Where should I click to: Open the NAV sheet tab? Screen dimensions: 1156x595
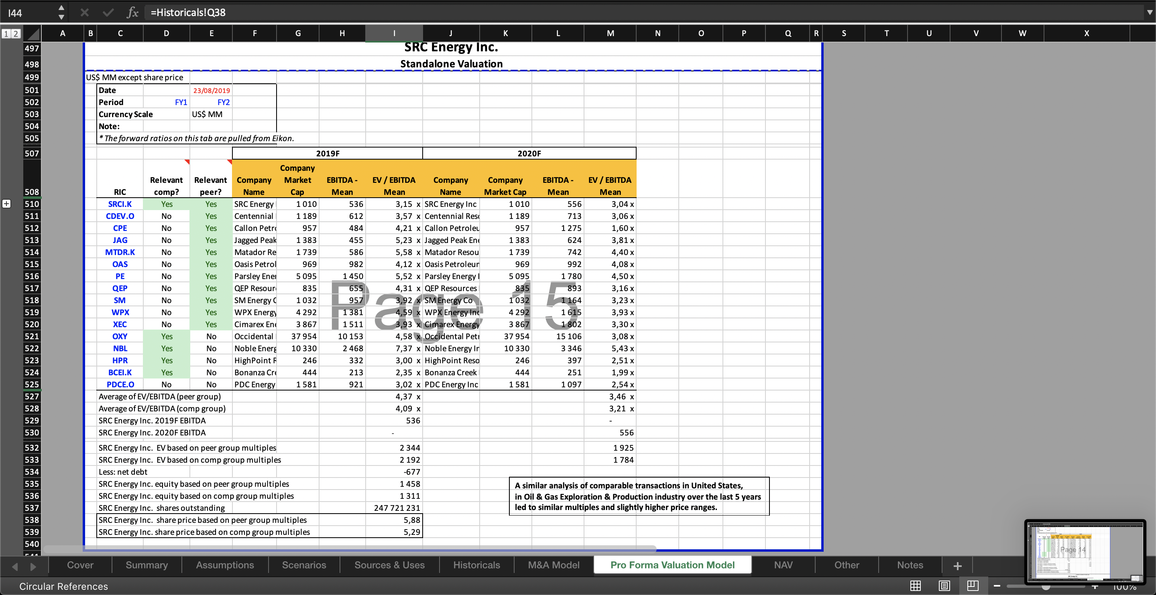point(783,565)
